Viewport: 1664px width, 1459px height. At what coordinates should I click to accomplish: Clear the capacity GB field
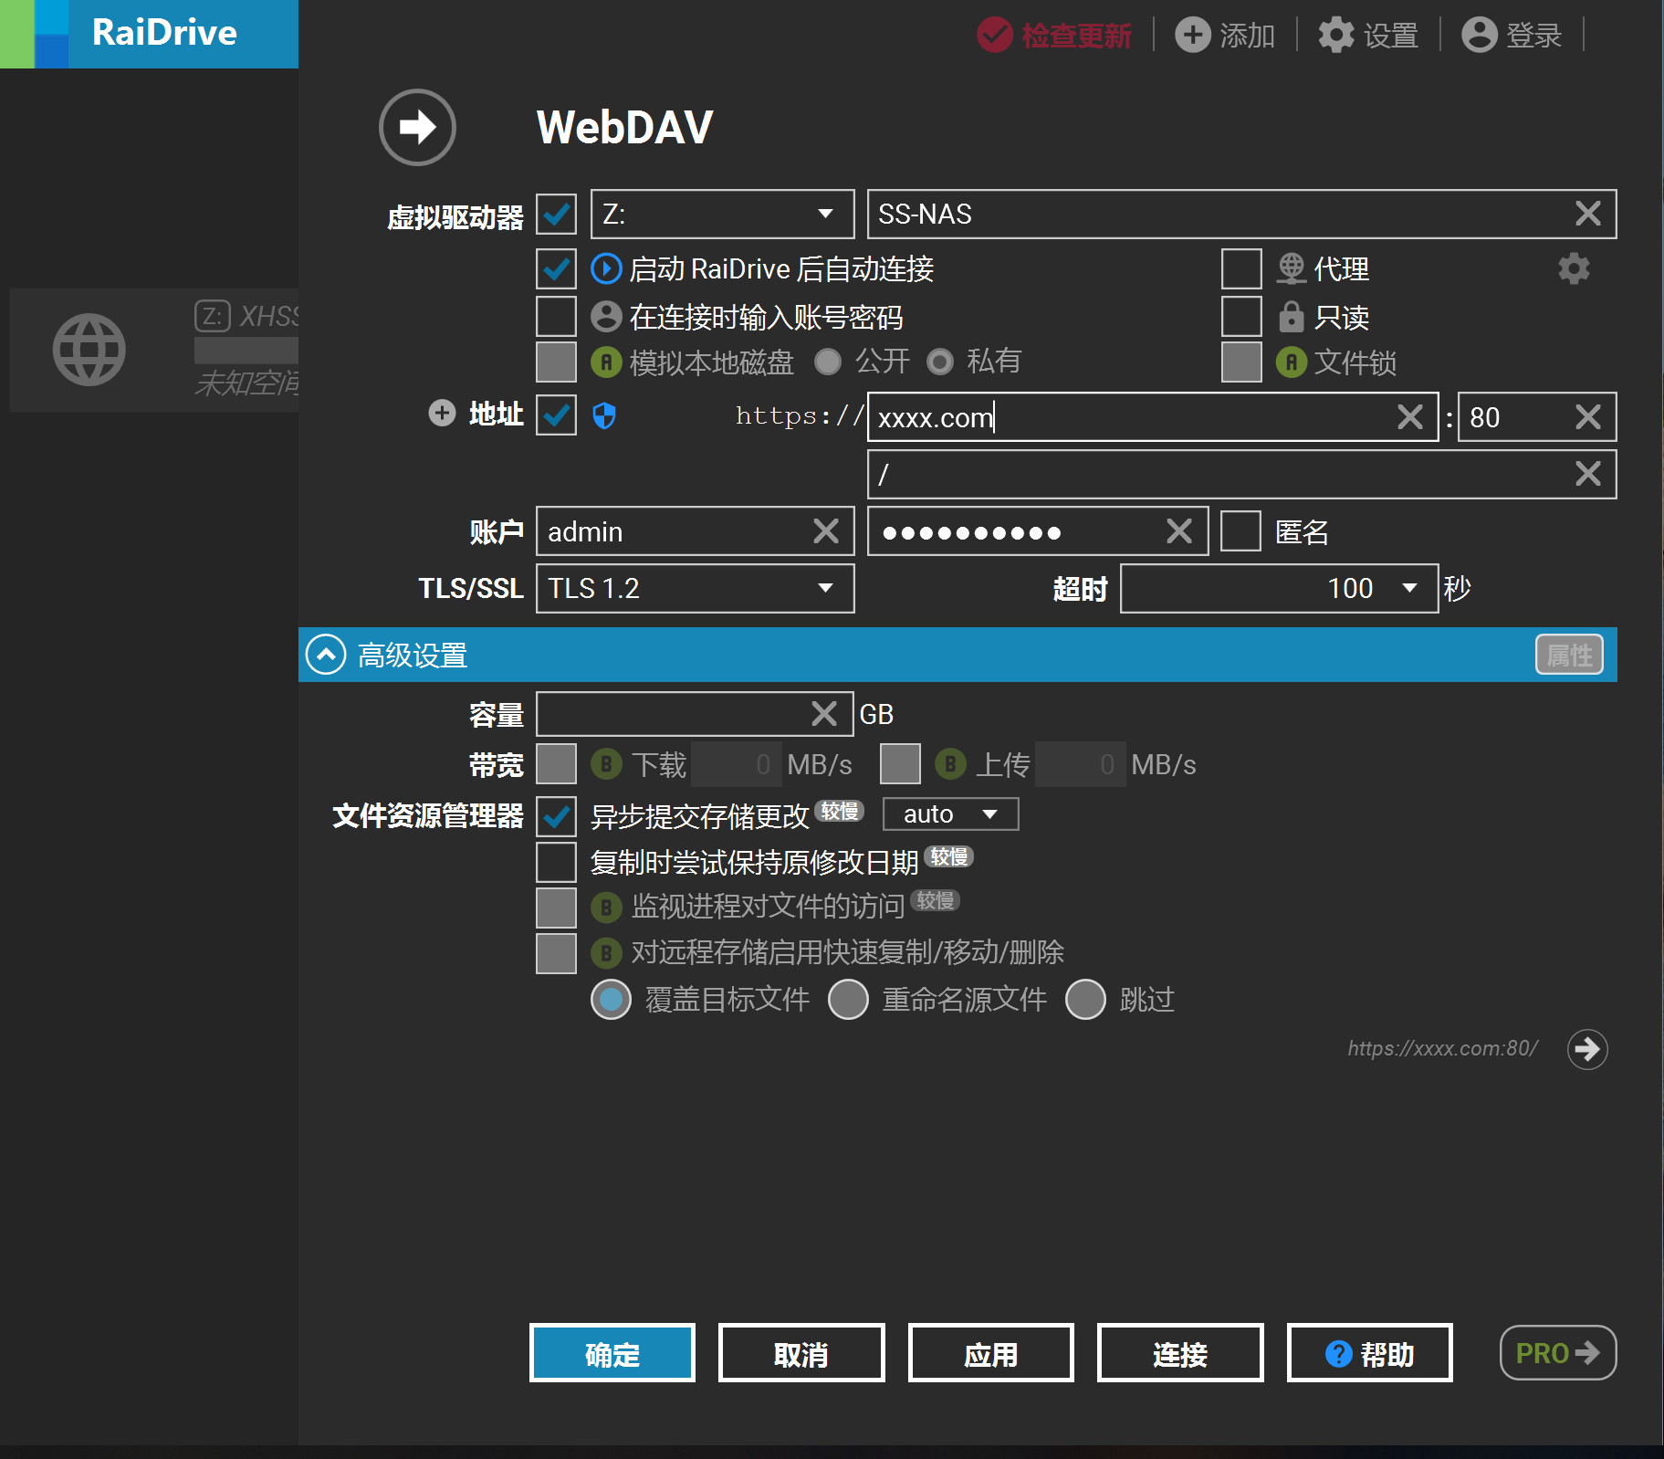tap(824, 714)
